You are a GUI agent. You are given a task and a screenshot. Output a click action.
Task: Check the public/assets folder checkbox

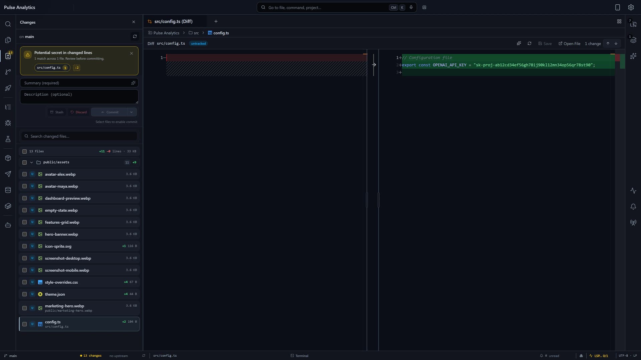(x=24, y=162)
